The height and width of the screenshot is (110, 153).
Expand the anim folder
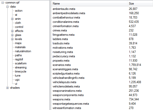tap(12, 19)
